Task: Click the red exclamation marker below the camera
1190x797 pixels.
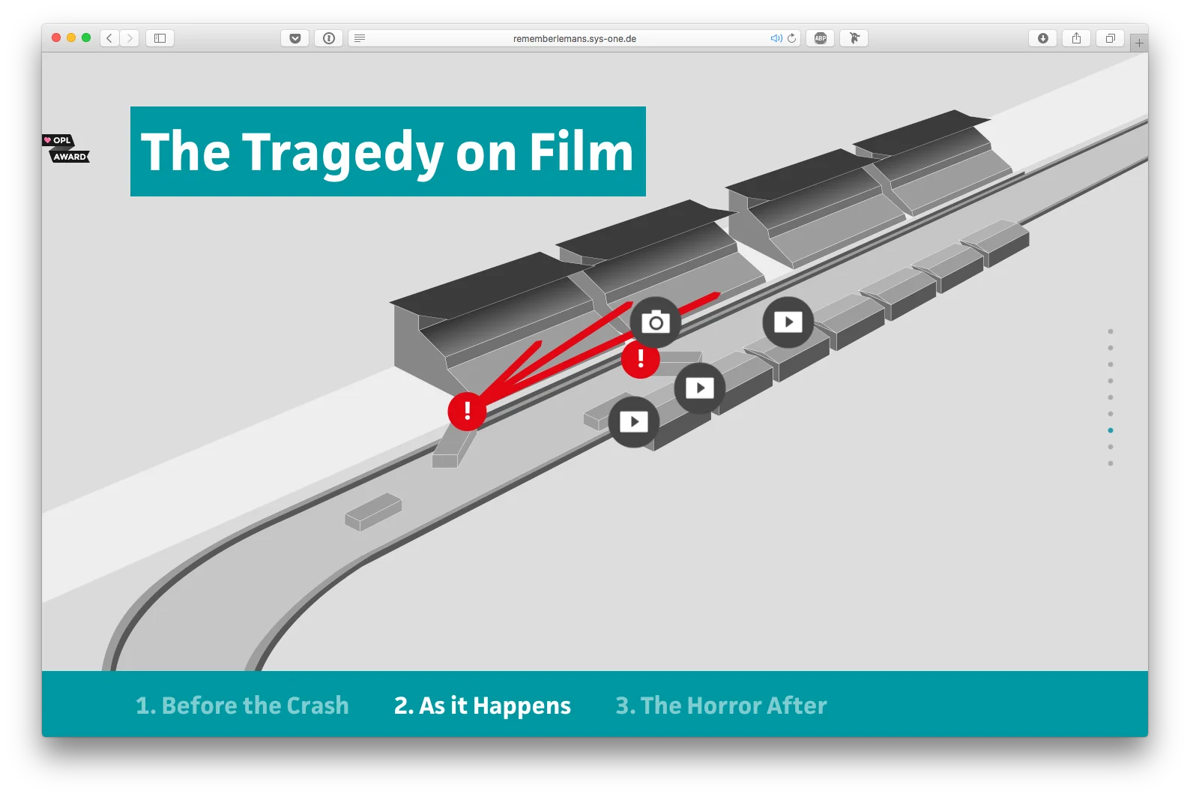Action: 640,359
